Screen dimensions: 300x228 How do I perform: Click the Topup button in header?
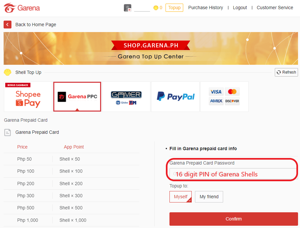(x=174, y=8)
